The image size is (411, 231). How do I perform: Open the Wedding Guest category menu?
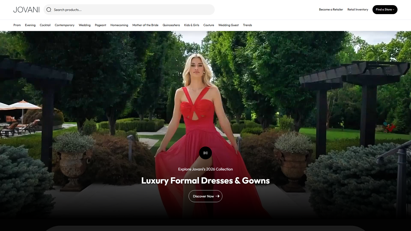[x=228, y=25]
